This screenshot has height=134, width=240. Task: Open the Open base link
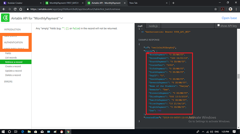tap(229, 18)
